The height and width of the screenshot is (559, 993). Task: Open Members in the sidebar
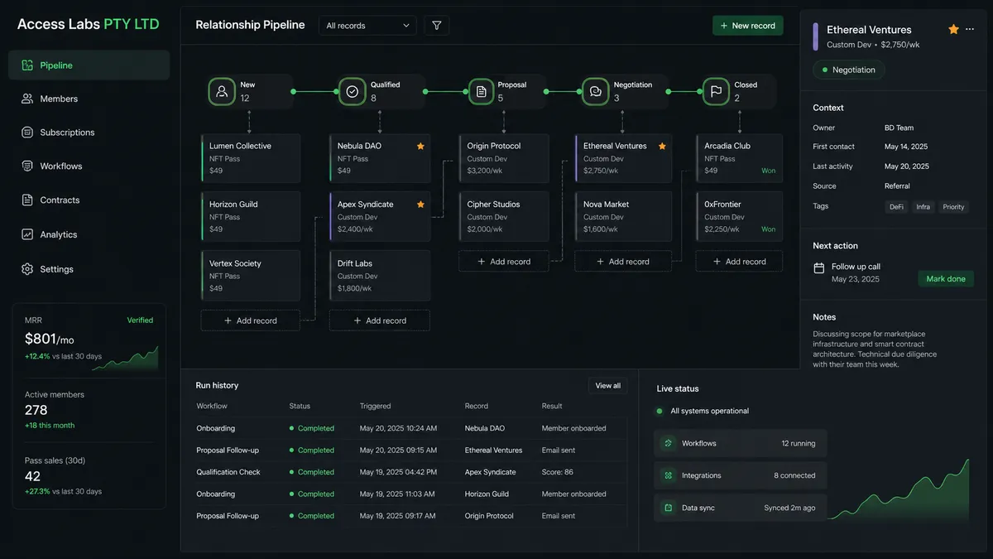(x=89, y=99)
